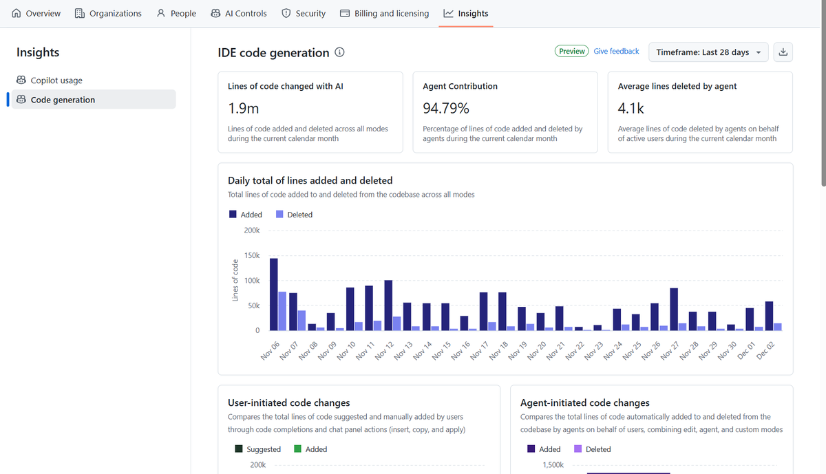826x474 pixels.
Task: Click the Organizations icon in the top bar
Action: pos(81,13)
